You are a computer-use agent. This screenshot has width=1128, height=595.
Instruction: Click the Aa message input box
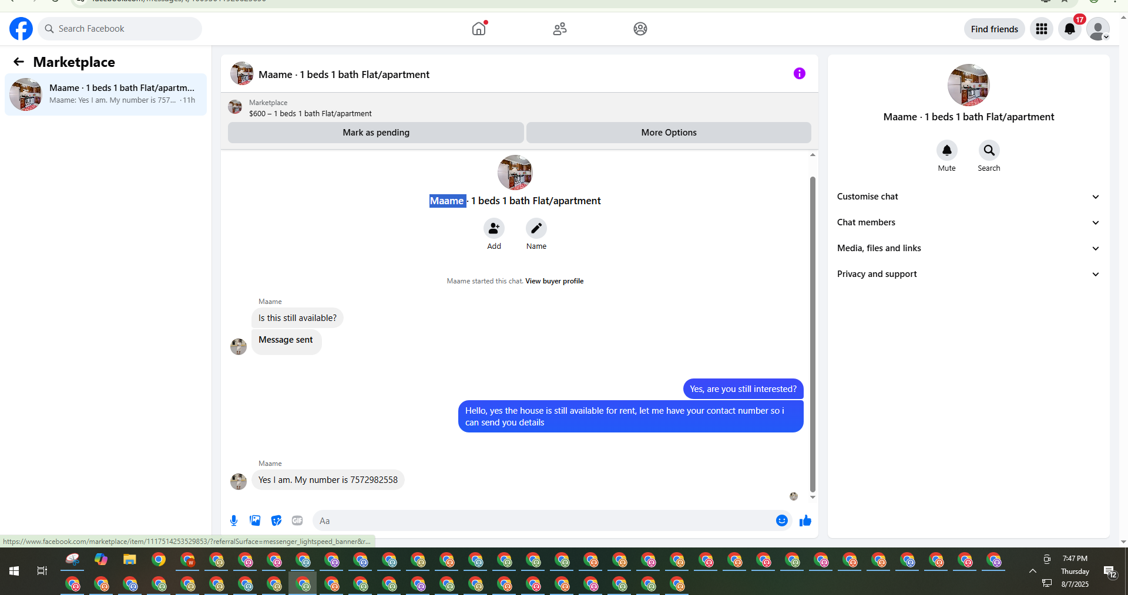(x=543, y=520)
